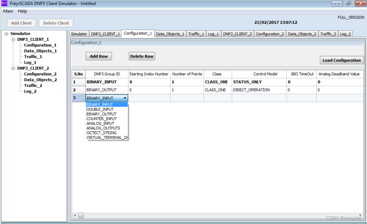Viewport: 367px width, 224px height.
Task: Select DNP3_CLIENT_2 in the tree
Action: 33,68
